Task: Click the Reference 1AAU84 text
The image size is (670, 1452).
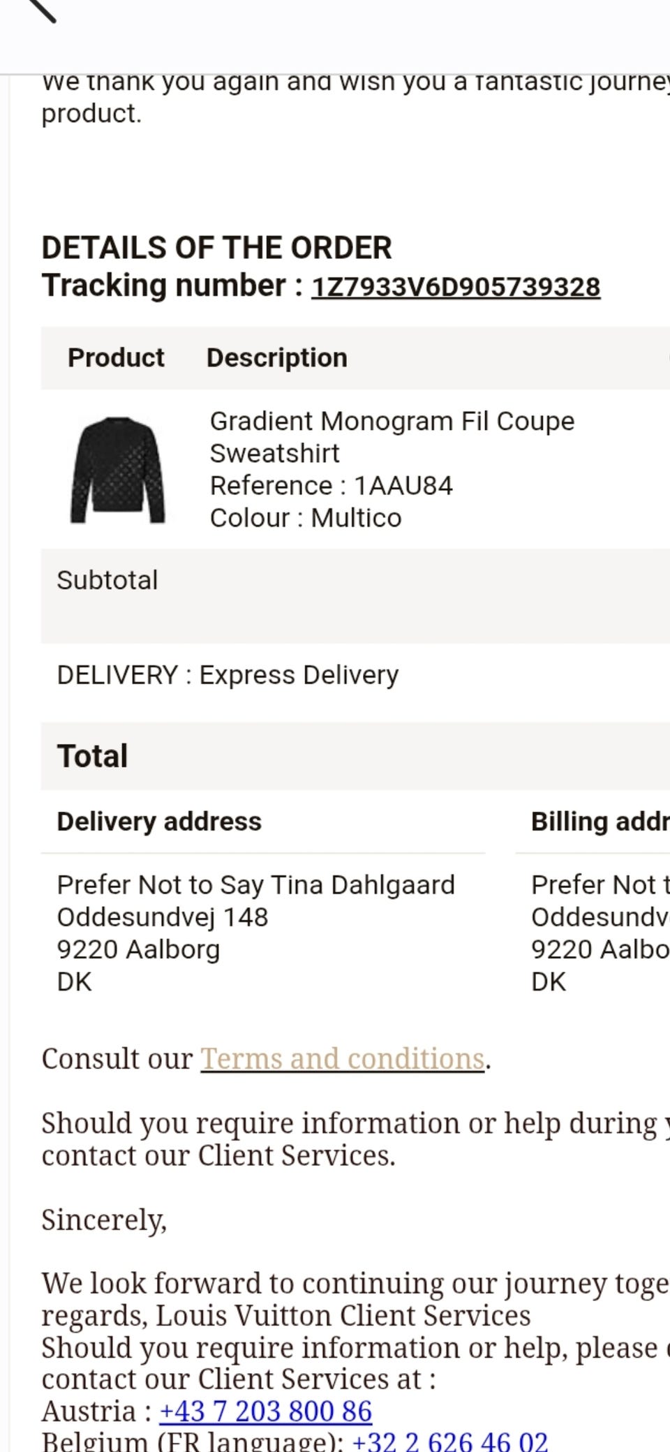Action: 332,486
